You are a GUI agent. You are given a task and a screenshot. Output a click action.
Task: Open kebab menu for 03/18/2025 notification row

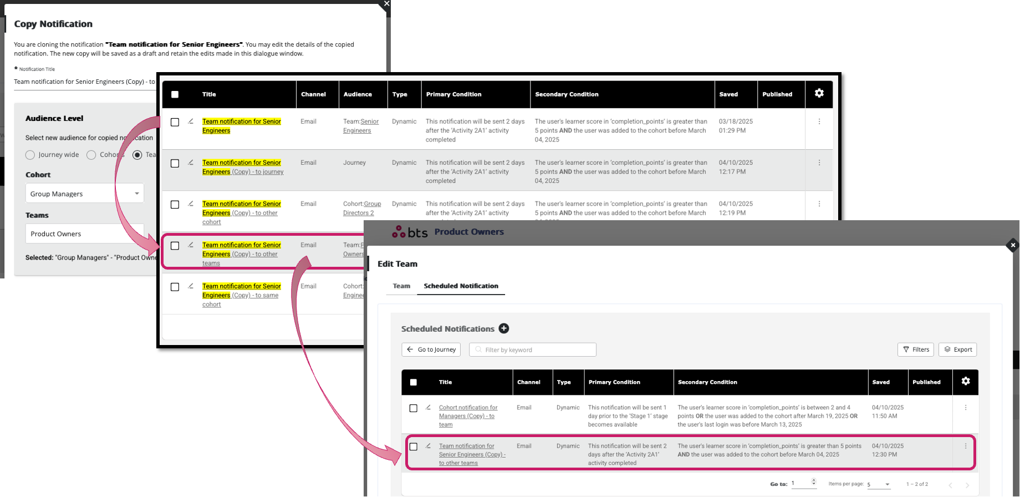(819, 121)
